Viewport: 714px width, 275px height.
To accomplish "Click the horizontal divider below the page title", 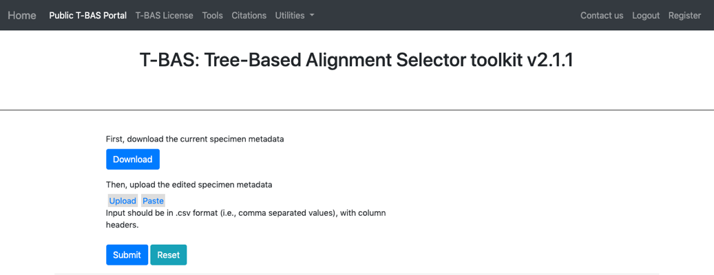I will [x=357, y=110].
